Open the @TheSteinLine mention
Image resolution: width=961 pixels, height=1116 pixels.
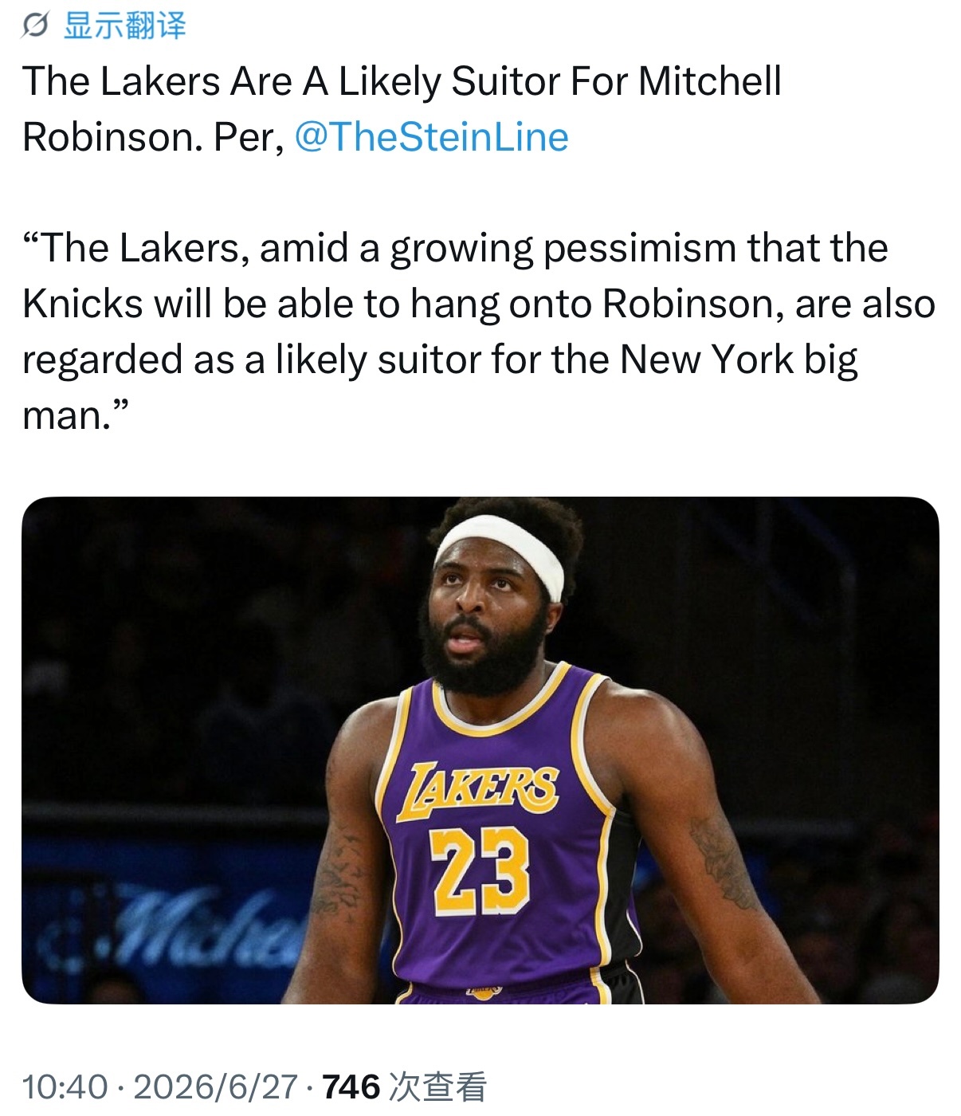431,136
